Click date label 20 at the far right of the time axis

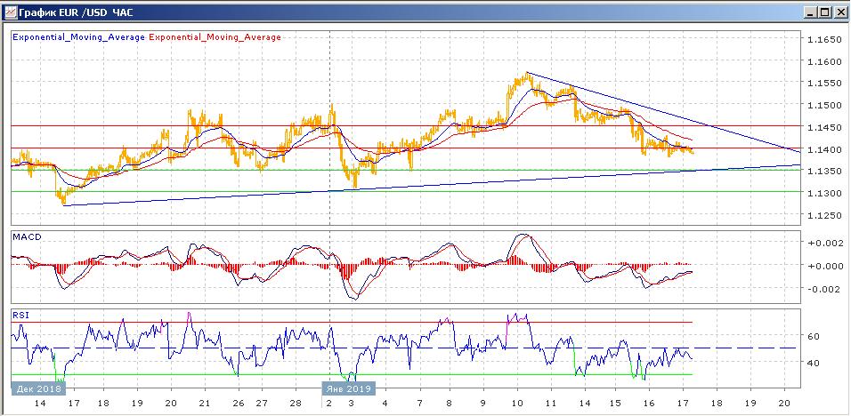click(x=784, y=404)
